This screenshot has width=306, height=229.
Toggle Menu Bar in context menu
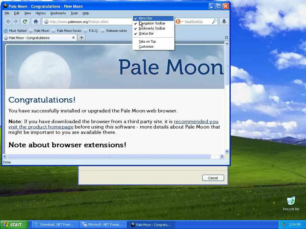(x=153, y=18)
